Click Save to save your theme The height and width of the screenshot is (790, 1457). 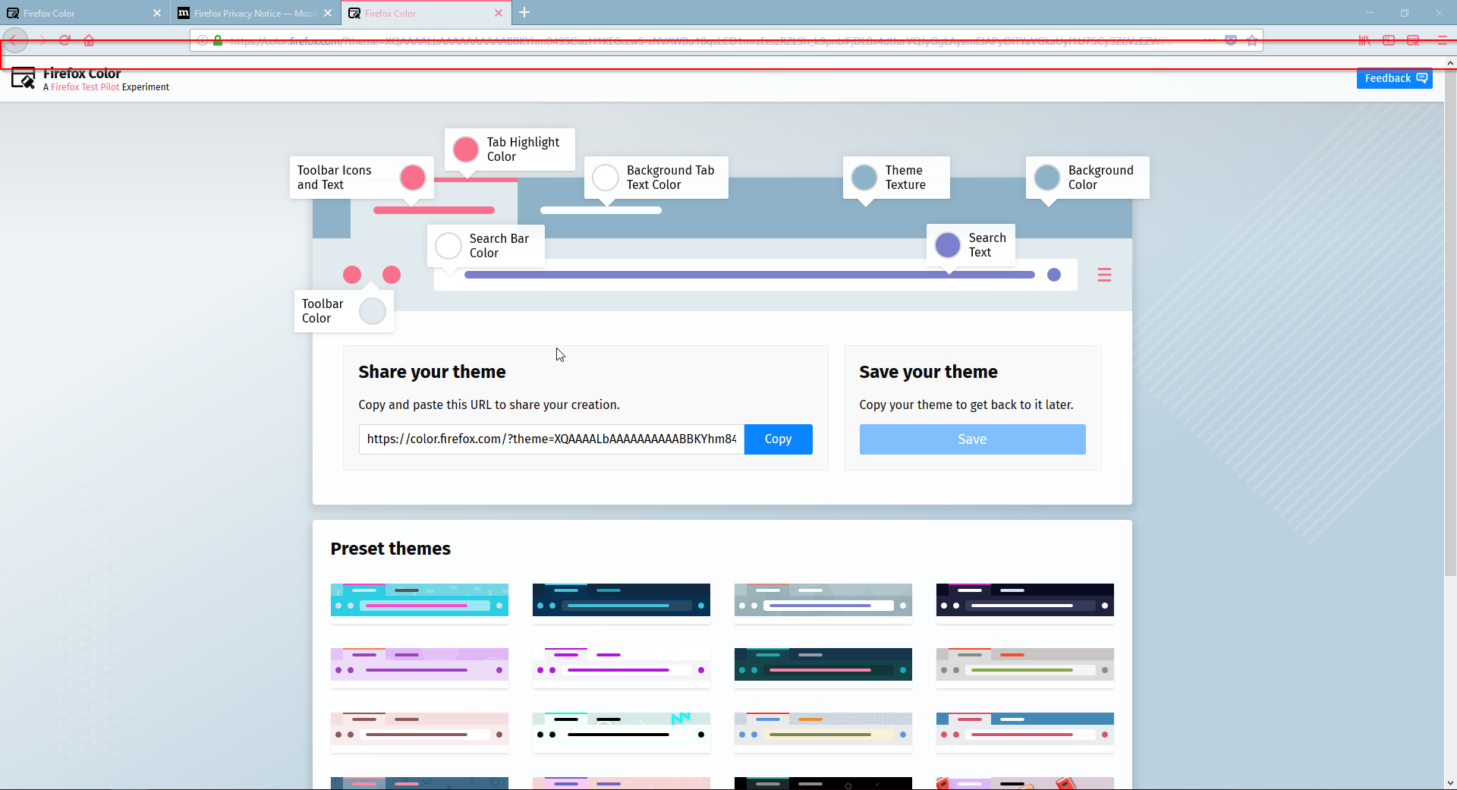coord(972,439)
